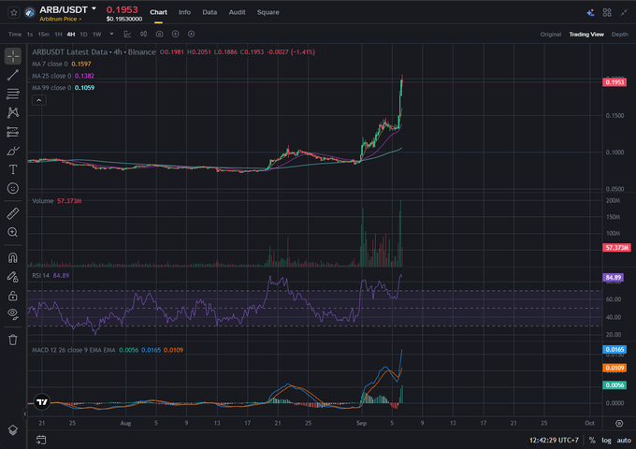This screenshot has width=636, height=449.
Task: Select the 1s timeframe
Action: tap(30, 35)
